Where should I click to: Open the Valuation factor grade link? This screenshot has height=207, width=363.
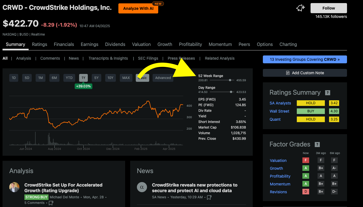[x=278, y=161]
